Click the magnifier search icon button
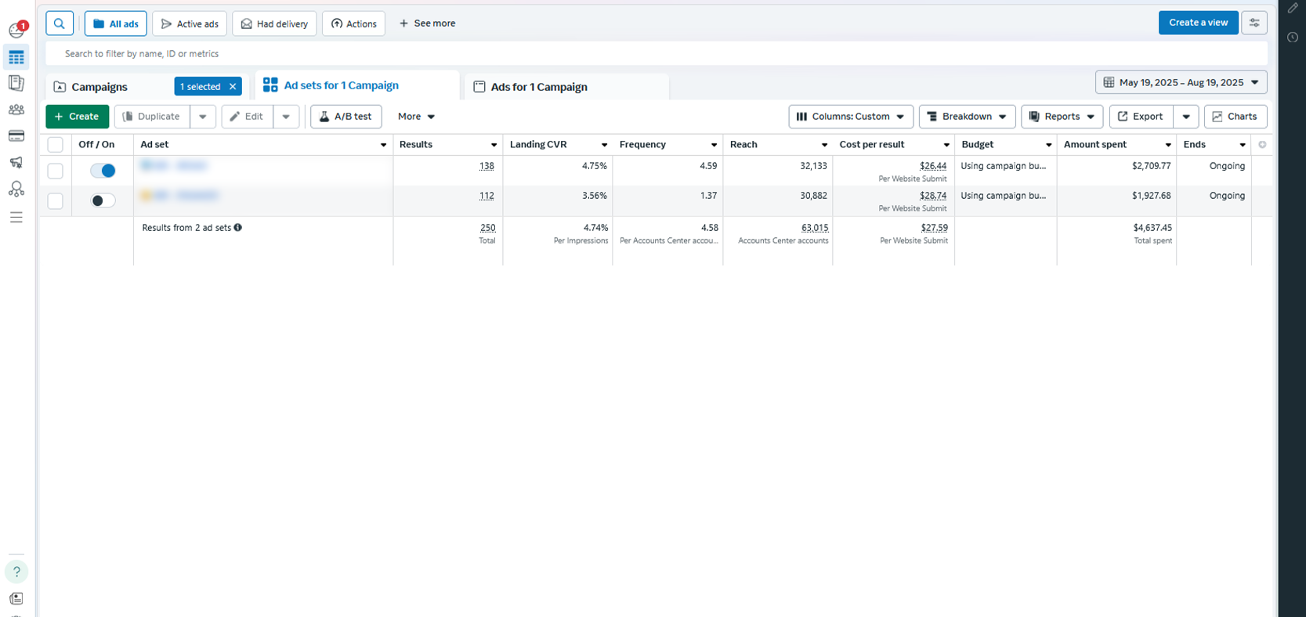Screen dimensions: 1306x617 click(x=60, y=23)
